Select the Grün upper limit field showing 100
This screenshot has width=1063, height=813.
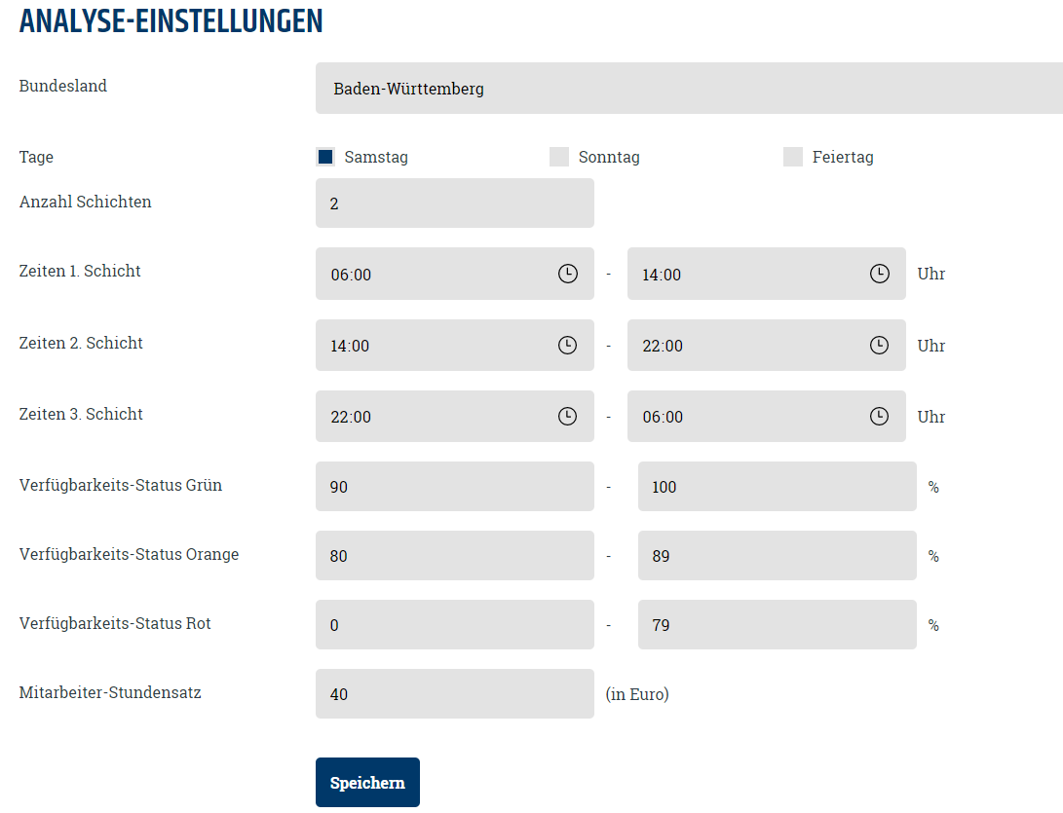coord(777,487)
